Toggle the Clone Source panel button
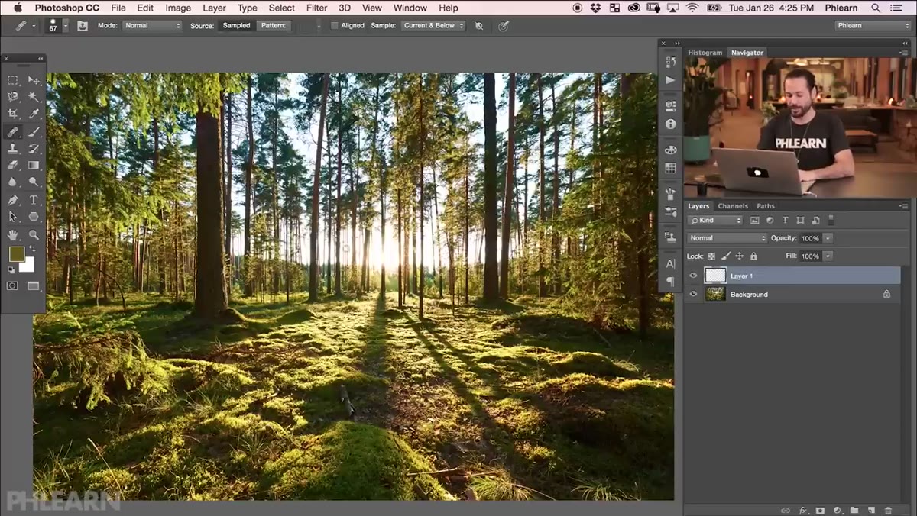The image size is (917, 516). pos(82,25)
